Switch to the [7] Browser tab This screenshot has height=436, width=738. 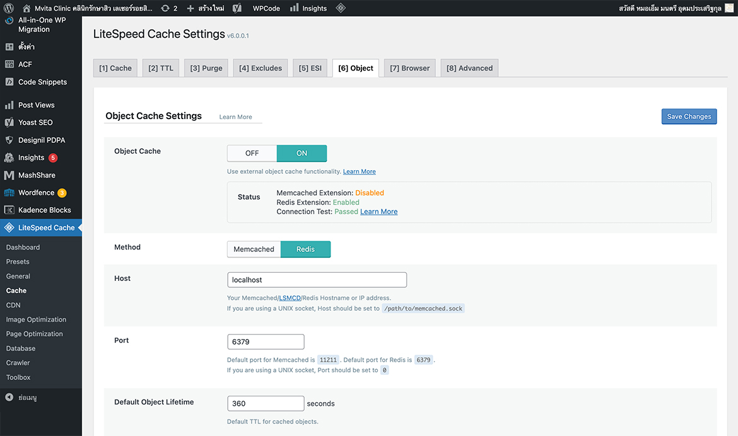click(410, 68)
